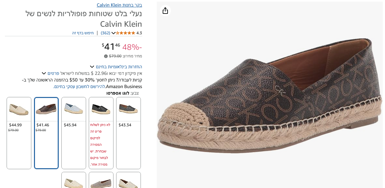Click the share icon above the product image
Image resolution: width=385 pixels, height=188 pixels.
(165, 11)
